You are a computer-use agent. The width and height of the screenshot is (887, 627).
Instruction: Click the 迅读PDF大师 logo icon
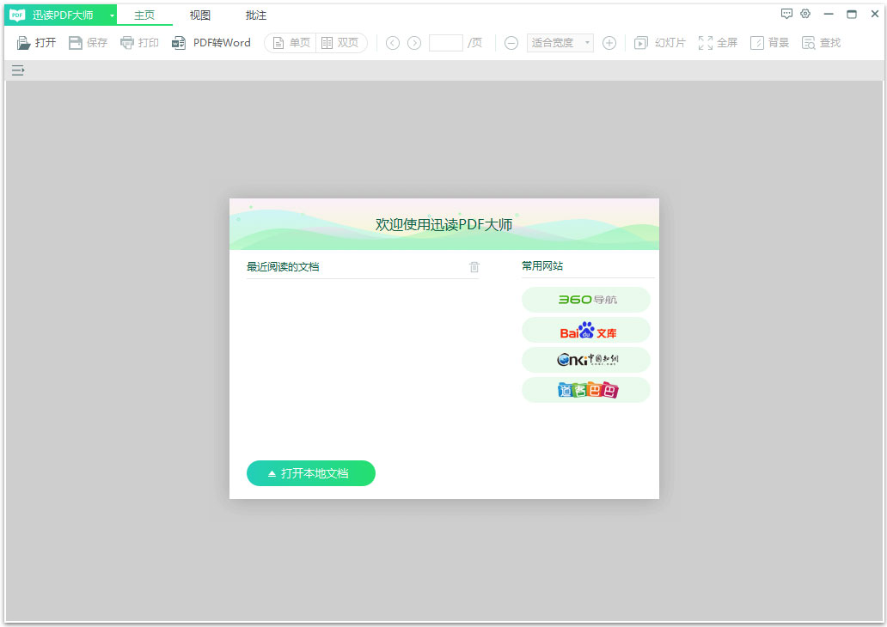pyautogui.click(x=17, y=15)
